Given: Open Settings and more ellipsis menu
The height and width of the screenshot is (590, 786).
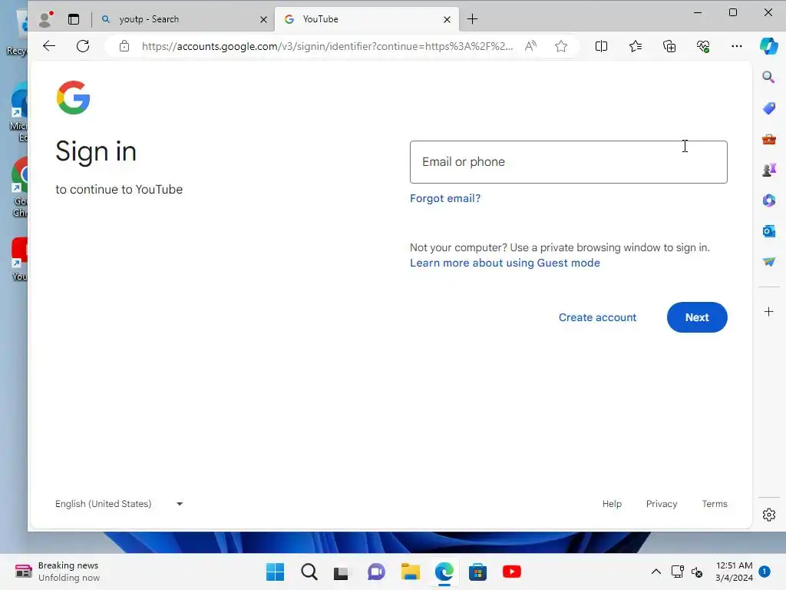Looking at the screenshot, I should pos(736,46).
